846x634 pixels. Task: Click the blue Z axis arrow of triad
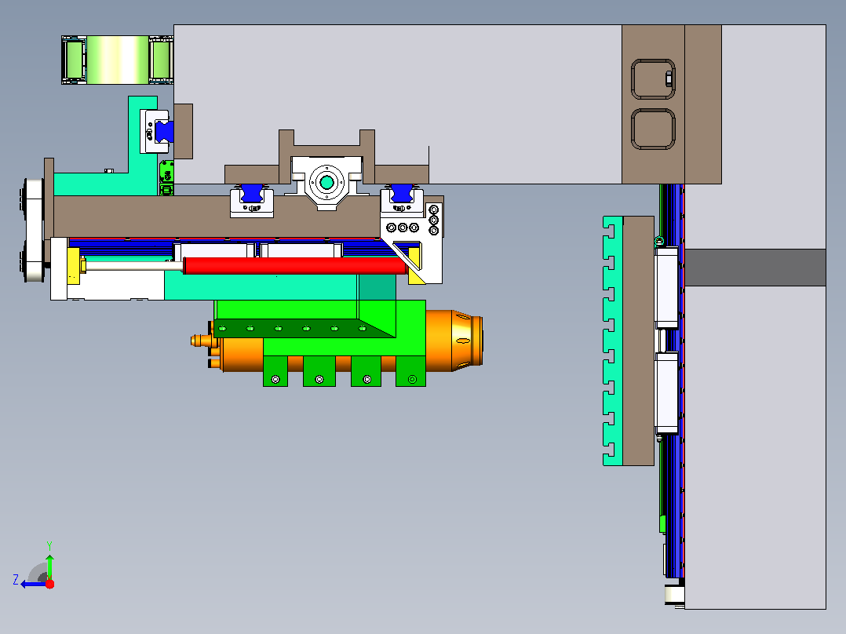(x=32, y=585)
